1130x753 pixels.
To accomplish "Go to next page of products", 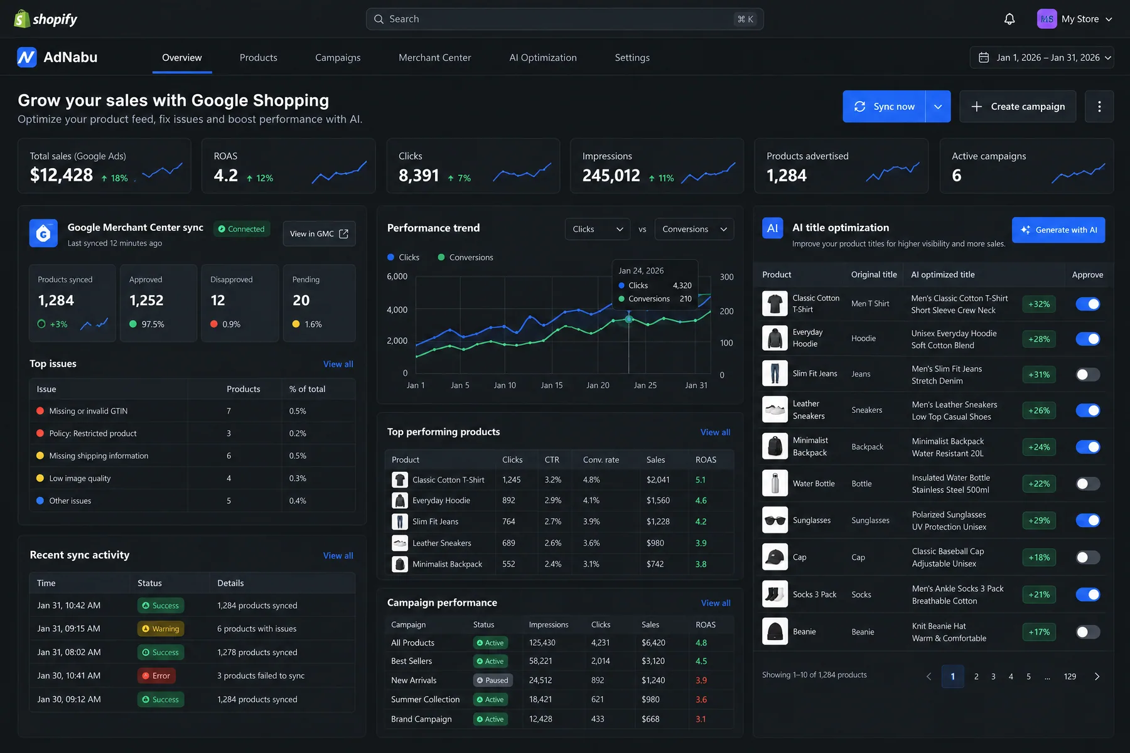I will pyautogui.click(x=1097, y=676).
